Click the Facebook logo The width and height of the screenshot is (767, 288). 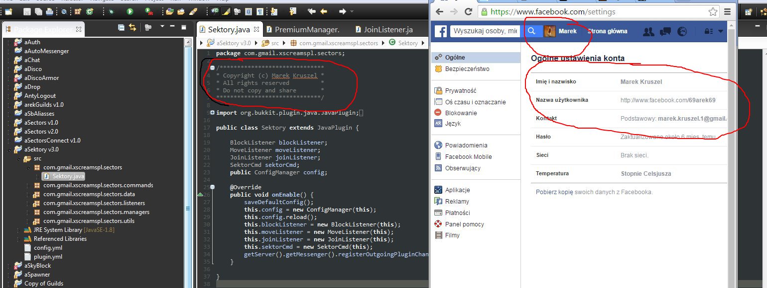point(441,31)
